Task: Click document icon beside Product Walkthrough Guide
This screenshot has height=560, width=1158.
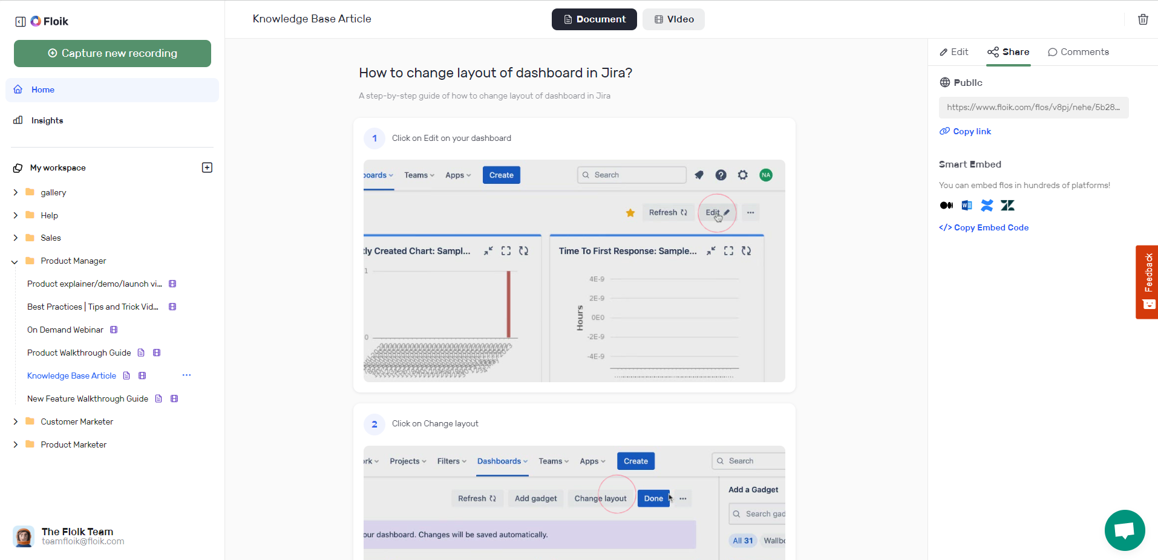Action: coord(141,353)
